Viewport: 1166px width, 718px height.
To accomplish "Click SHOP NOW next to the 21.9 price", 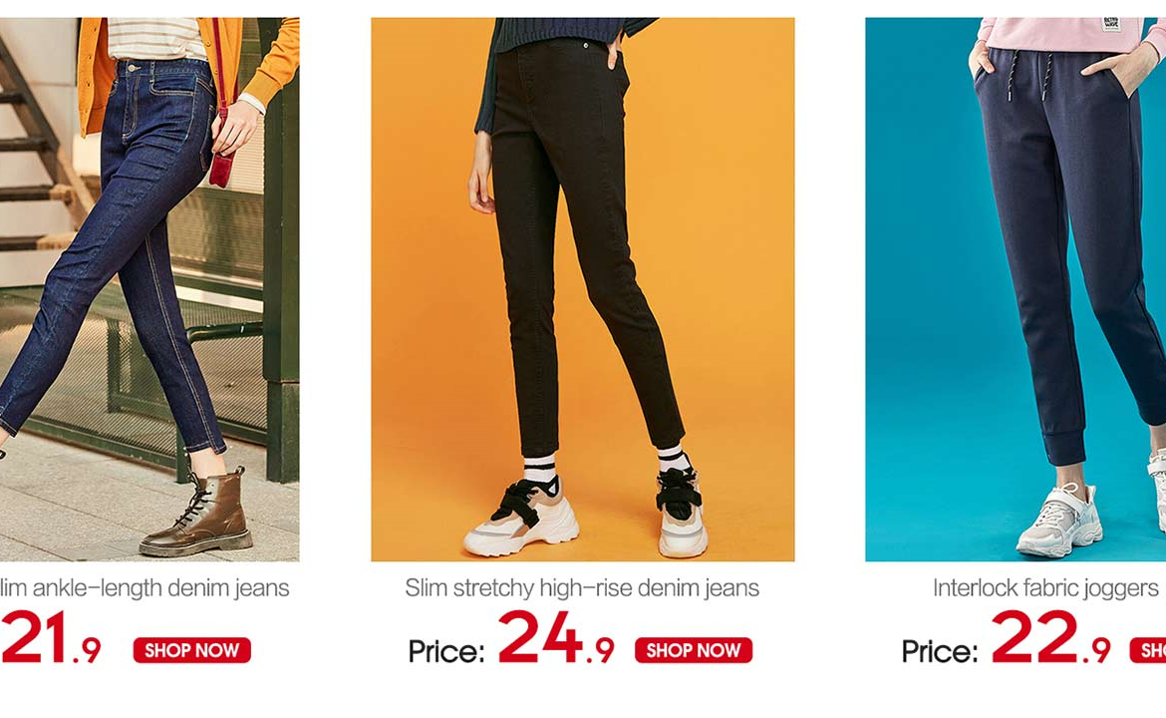I will 192,650.
